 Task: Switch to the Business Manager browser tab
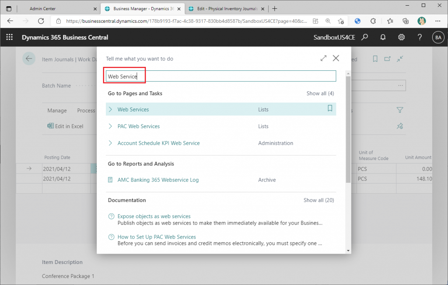coord(143,9)
